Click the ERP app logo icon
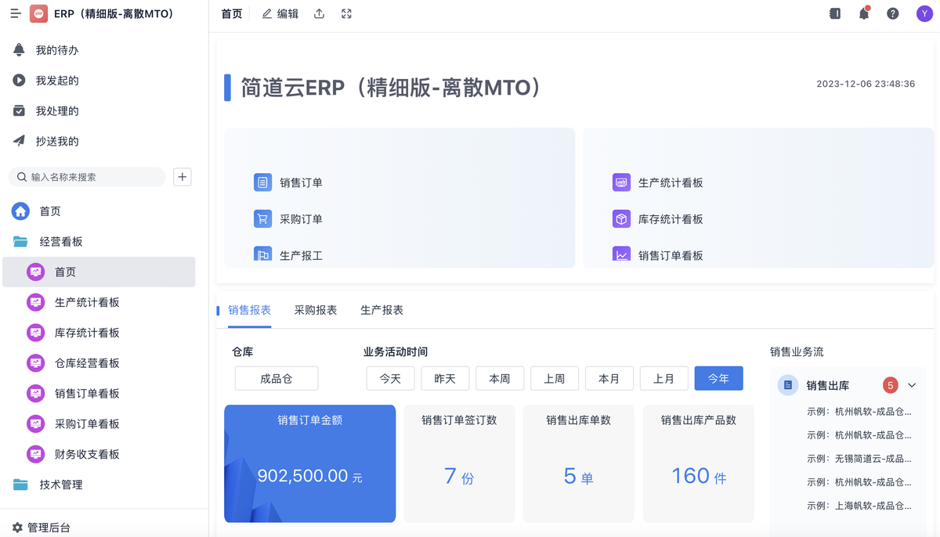 38,14
